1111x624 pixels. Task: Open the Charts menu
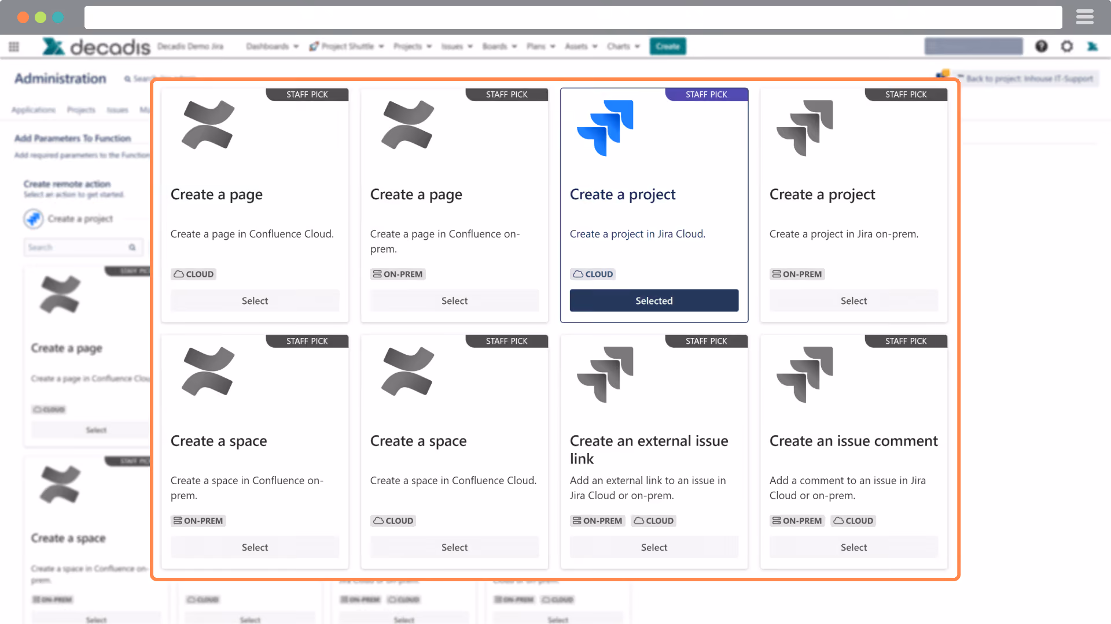point(623,46)
